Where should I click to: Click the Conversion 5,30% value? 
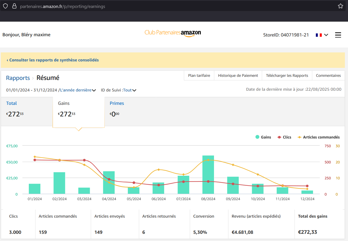pos(200,232)
